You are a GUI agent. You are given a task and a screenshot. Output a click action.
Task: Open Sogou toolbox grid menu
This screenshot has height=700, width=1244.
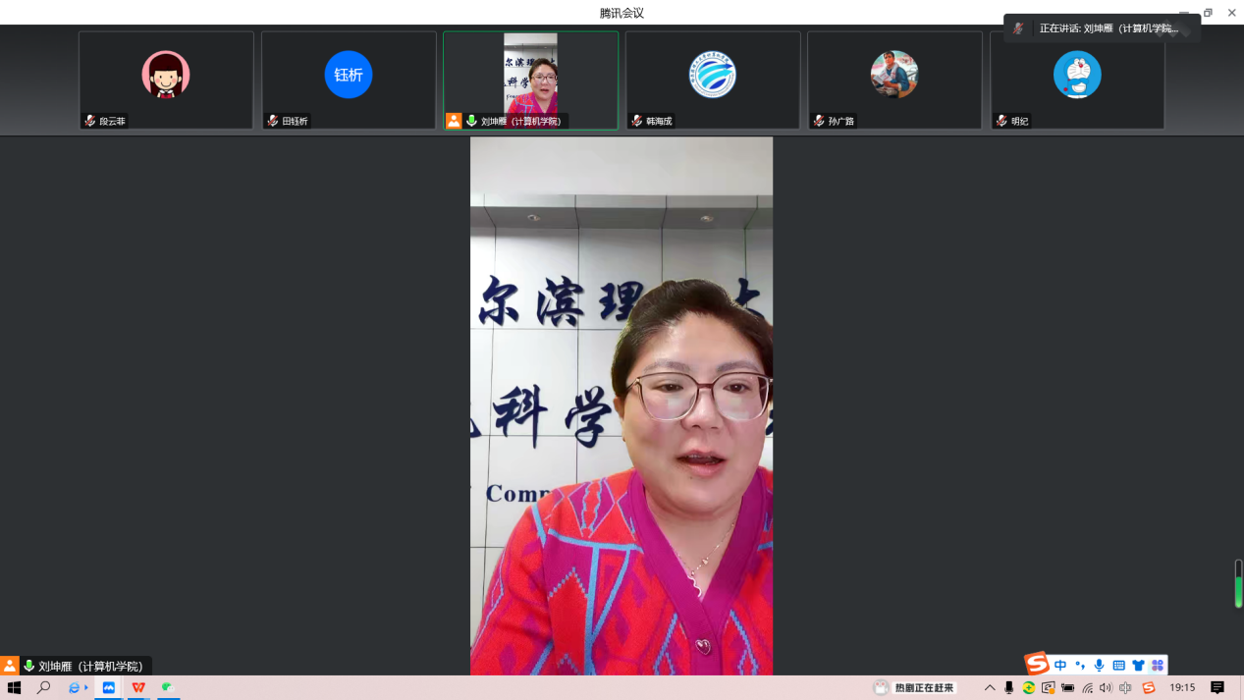point(1158,666)
